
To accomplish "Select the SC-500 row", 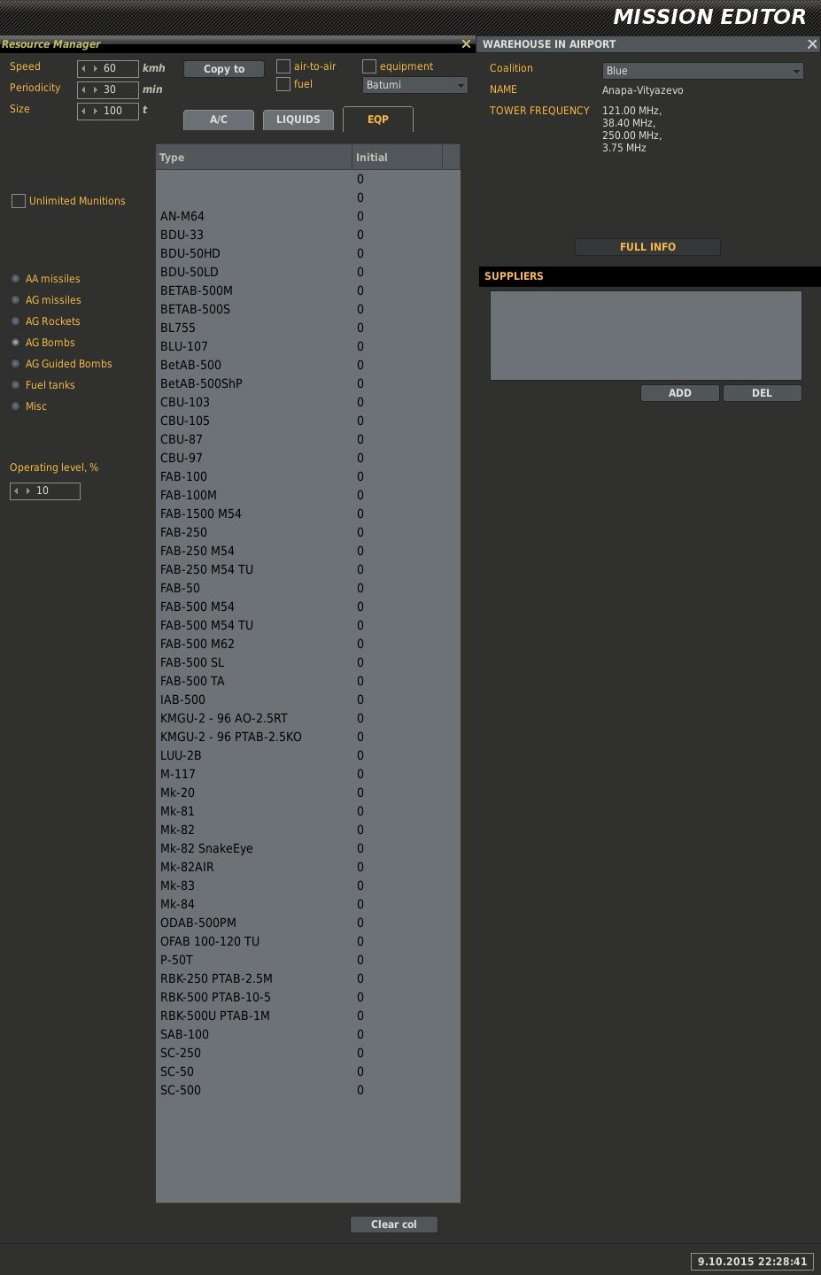I will [x=307, y=1090].
